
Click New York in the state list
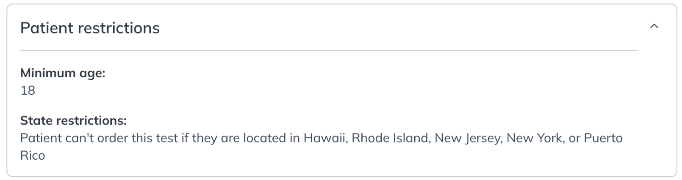pos(535,138)
